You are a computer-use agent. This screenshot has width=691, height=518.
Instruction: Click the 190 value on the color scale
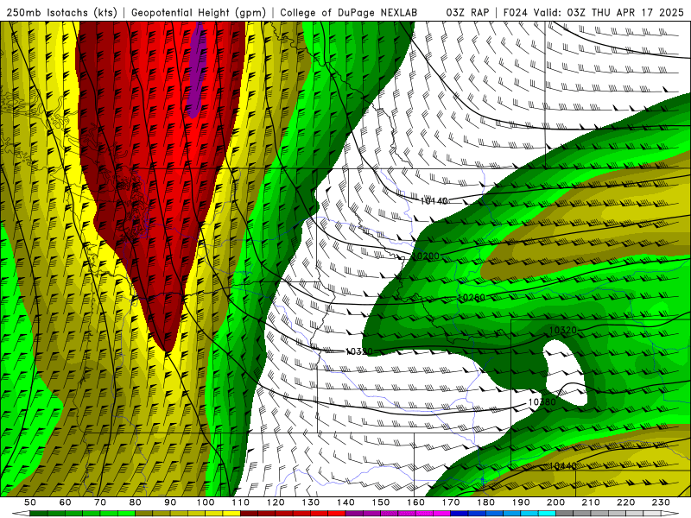pos(521,502)
